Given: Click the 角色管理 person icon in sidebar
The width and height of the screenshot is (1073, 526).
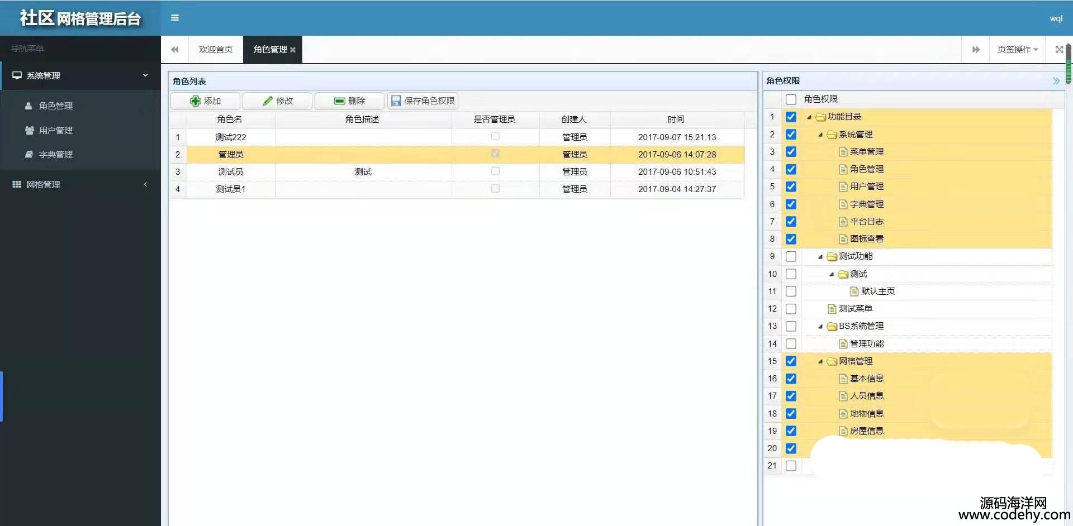Looking at the screenshot, I should (x=29, y=106).
